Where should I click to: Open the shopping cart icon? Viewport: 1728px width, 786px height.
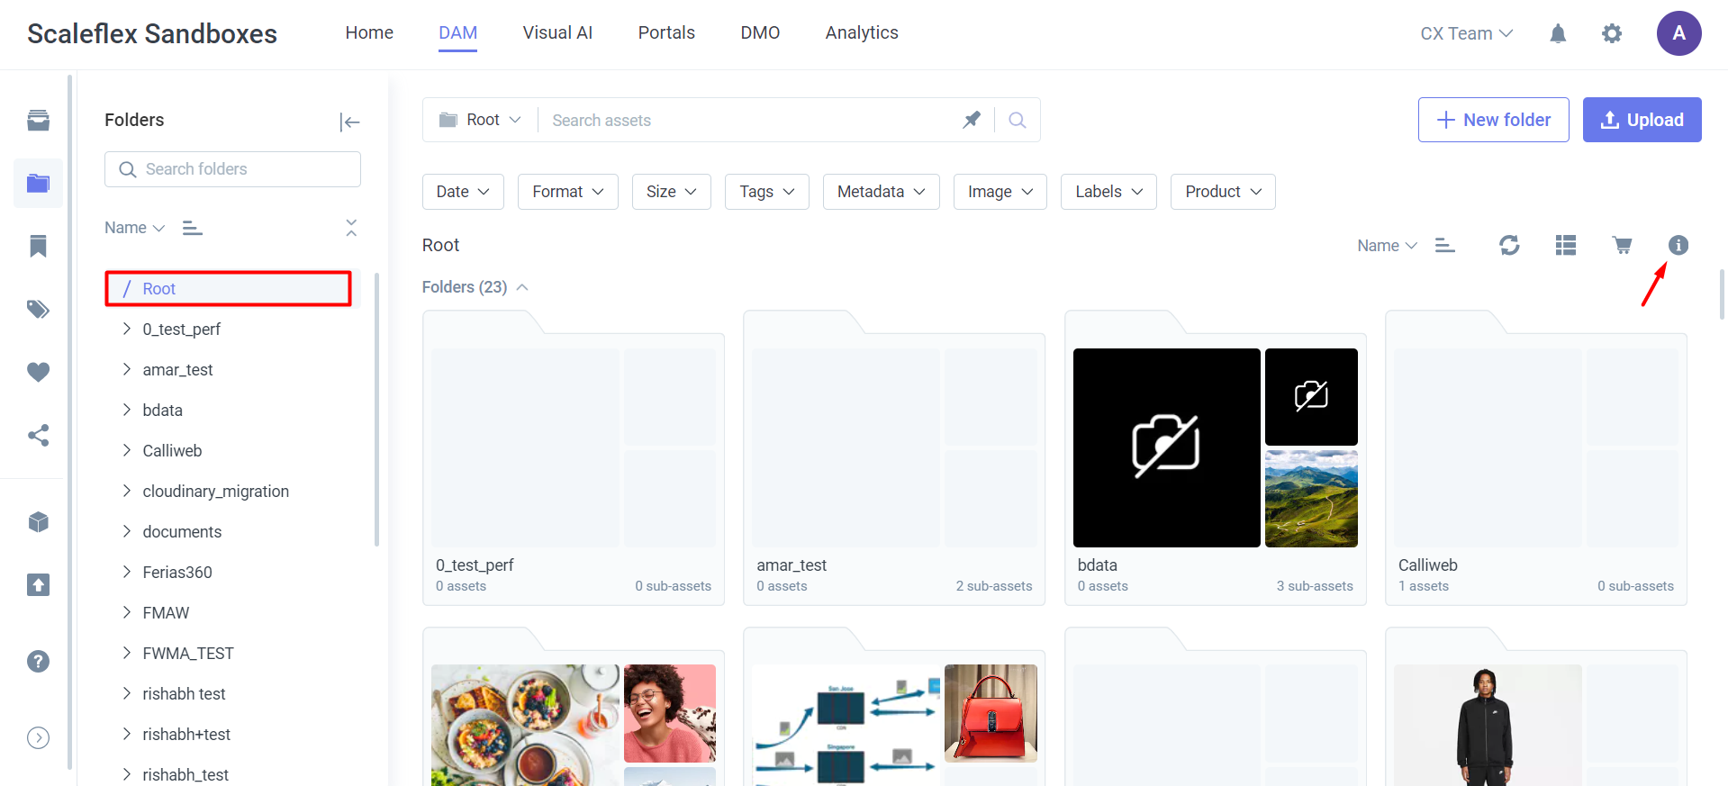coord(1622,245)
